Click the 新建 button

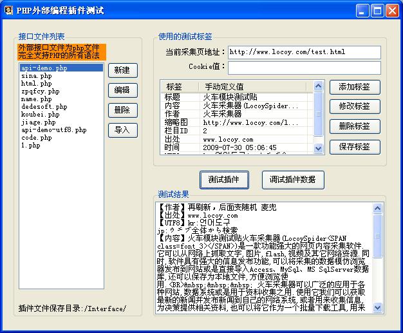click(122, 70)
